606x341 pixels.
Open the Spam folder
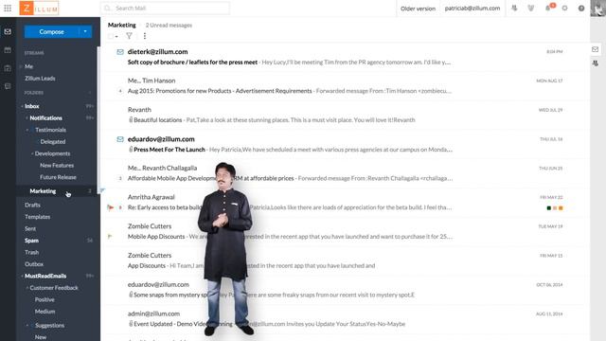tap(31, 241)
